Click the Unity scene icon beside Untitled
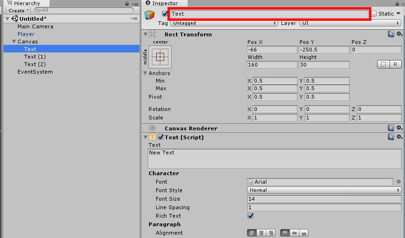Image resolution: width=405 pixels, height=238 pixels. click(15, 18)
